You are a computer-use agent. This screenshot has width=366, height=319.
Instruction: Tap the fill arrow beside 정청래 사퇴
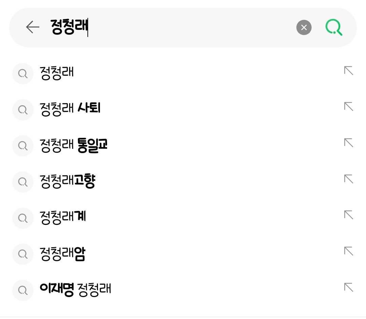coord(348,107)
